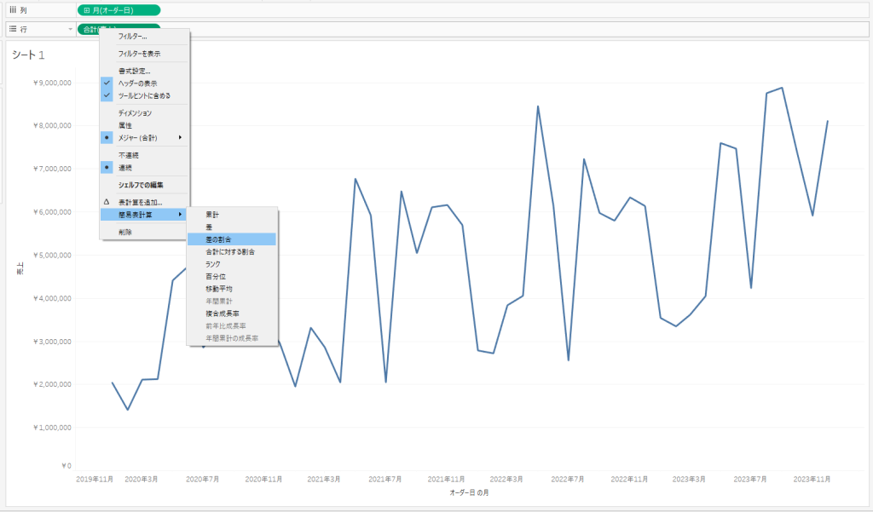The height and width of the screenshot is (512, 873).
Task: Choose 累計 running total calculation
Action: pos(211,215)
